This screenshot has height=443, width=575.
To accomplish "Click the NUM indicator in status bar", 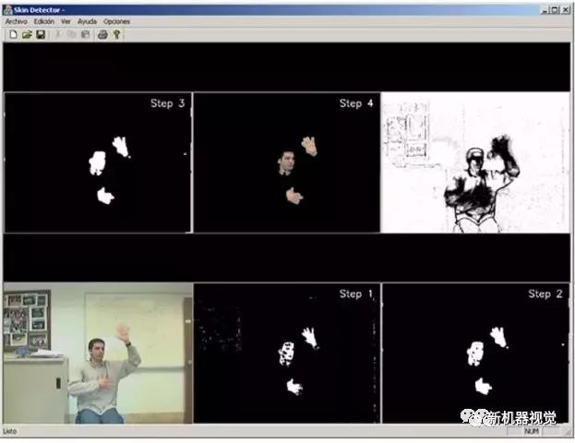I will [x=532, y=431].
